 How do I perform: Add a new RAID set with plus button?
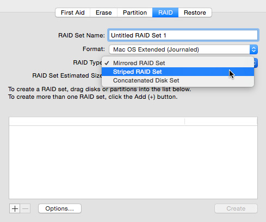(15, 208)
